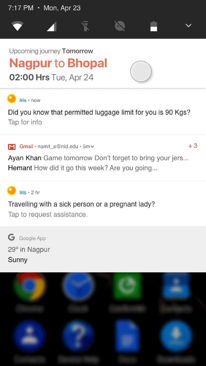The image size is (206, 366).
Task: Tap the round gray touch indicator
Action: (x=141, y=71)
